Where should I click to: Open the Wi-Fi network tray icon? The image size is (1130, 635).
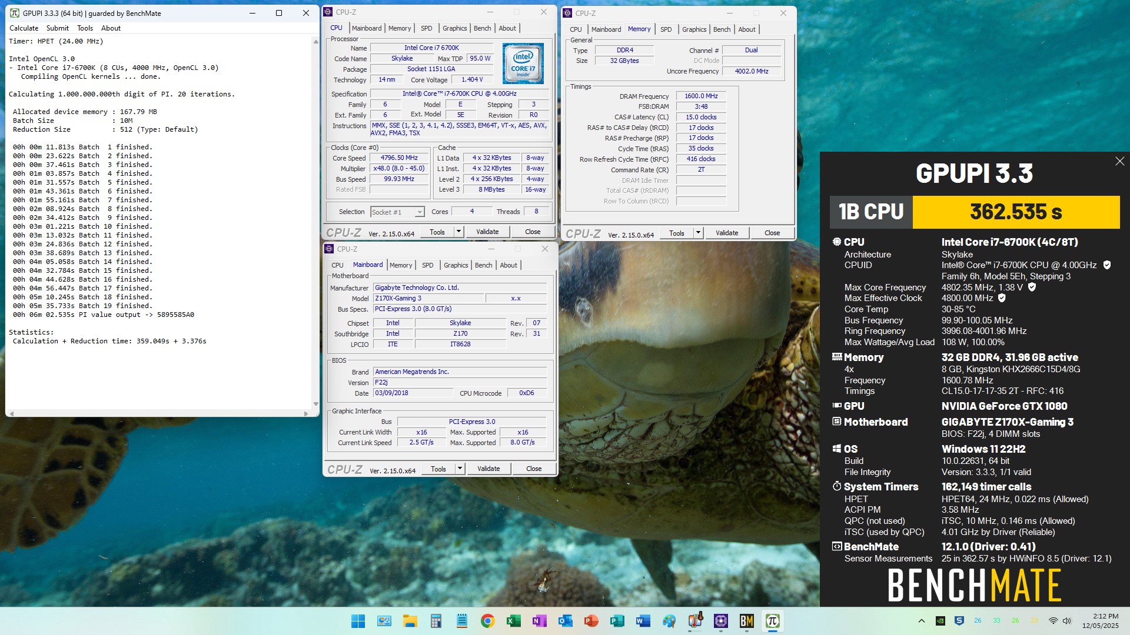[1053, 621]
